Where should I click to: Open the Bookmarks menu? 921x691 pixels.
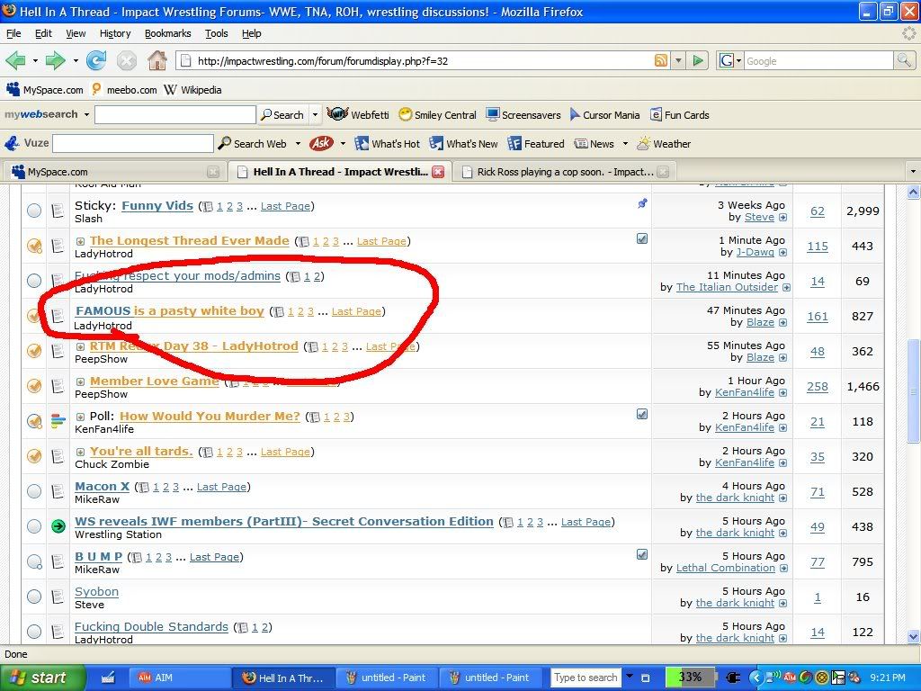coord(168,33)
